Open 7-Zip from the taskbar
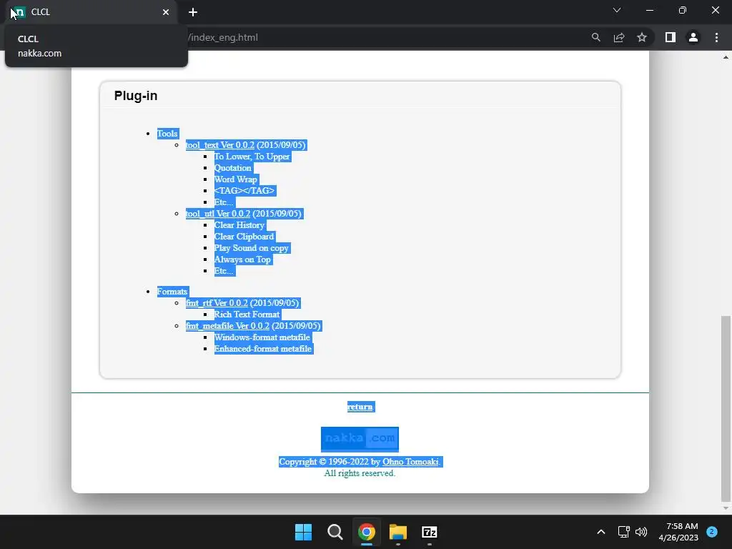 pyautogui.click(x=430, y=532)
